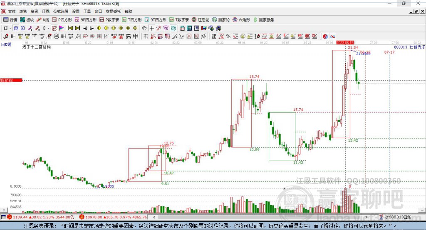Image resolution: width=426 pixels, height=230 pixels.
Task: Select the red pencil drawing tool
Action: [x=6, y=37]
